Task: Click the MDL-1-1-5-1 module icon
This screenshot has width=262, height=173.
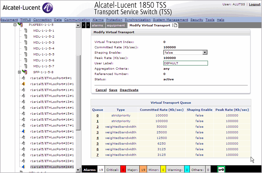Action: 26,31
